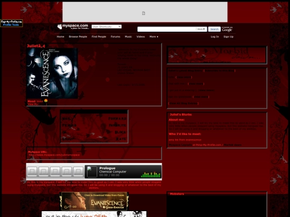The height and width of the screenshot is (217, 290).
Task: Open the MySpace URL profile link
Action: click(54, 155)
